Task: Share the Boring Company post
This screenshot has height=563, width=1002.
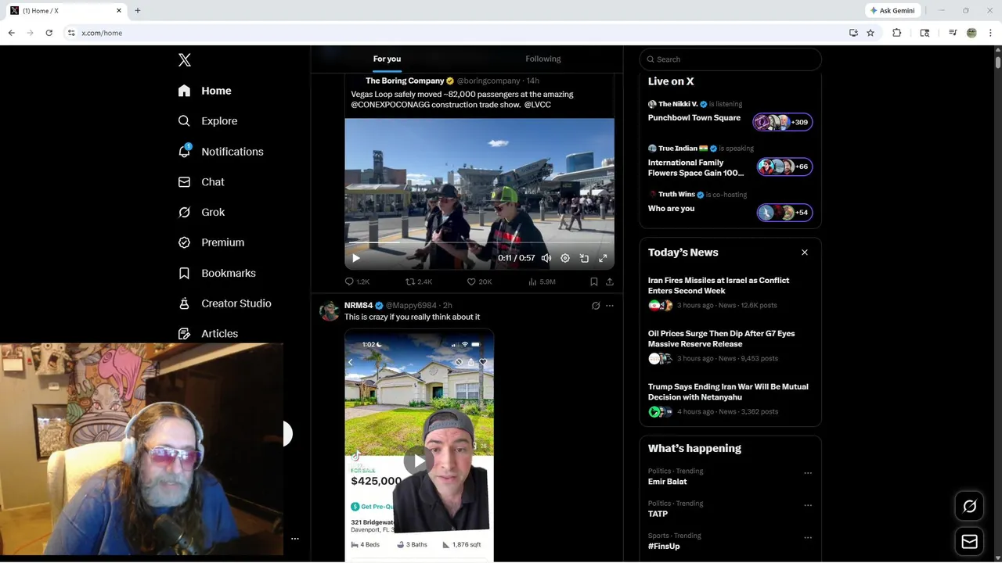Action: click(x=610, y=281)
